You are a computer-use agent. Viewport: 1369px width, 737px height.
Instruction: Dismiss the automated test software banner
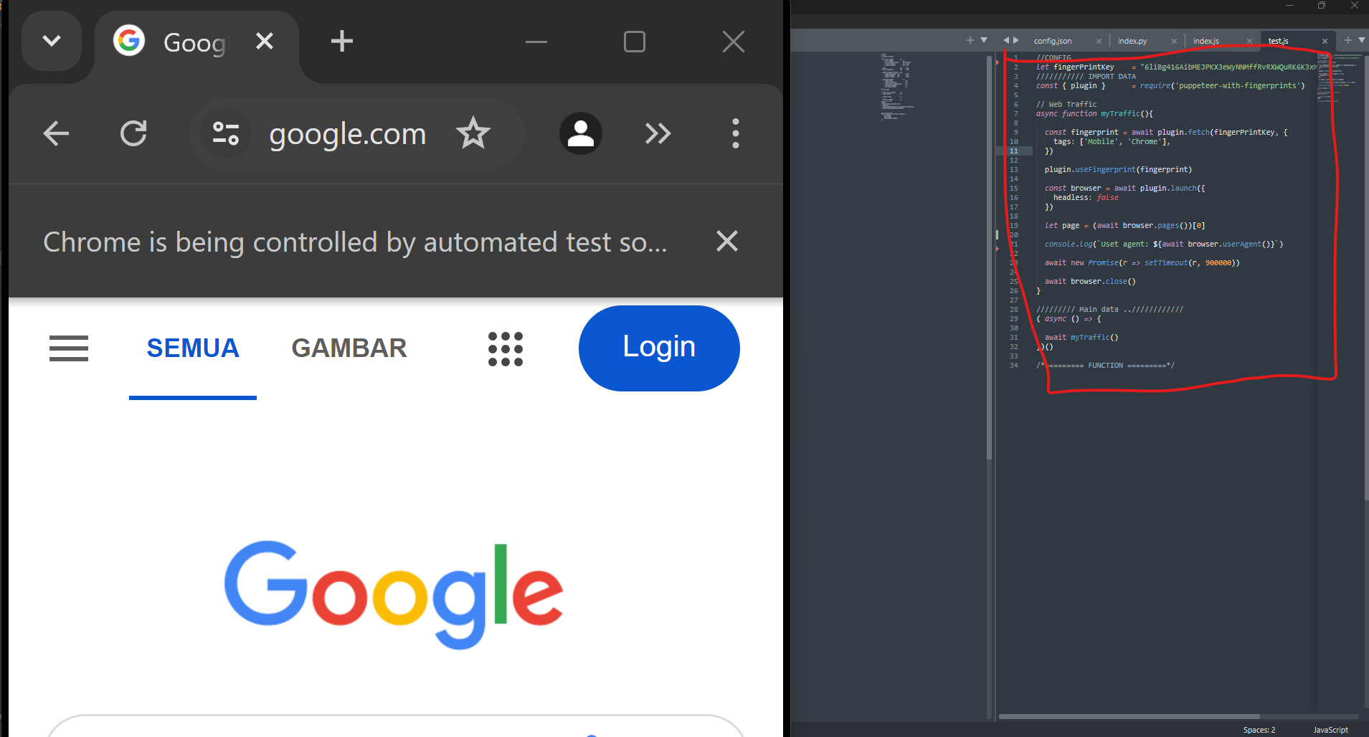click(x=727, y=242)
